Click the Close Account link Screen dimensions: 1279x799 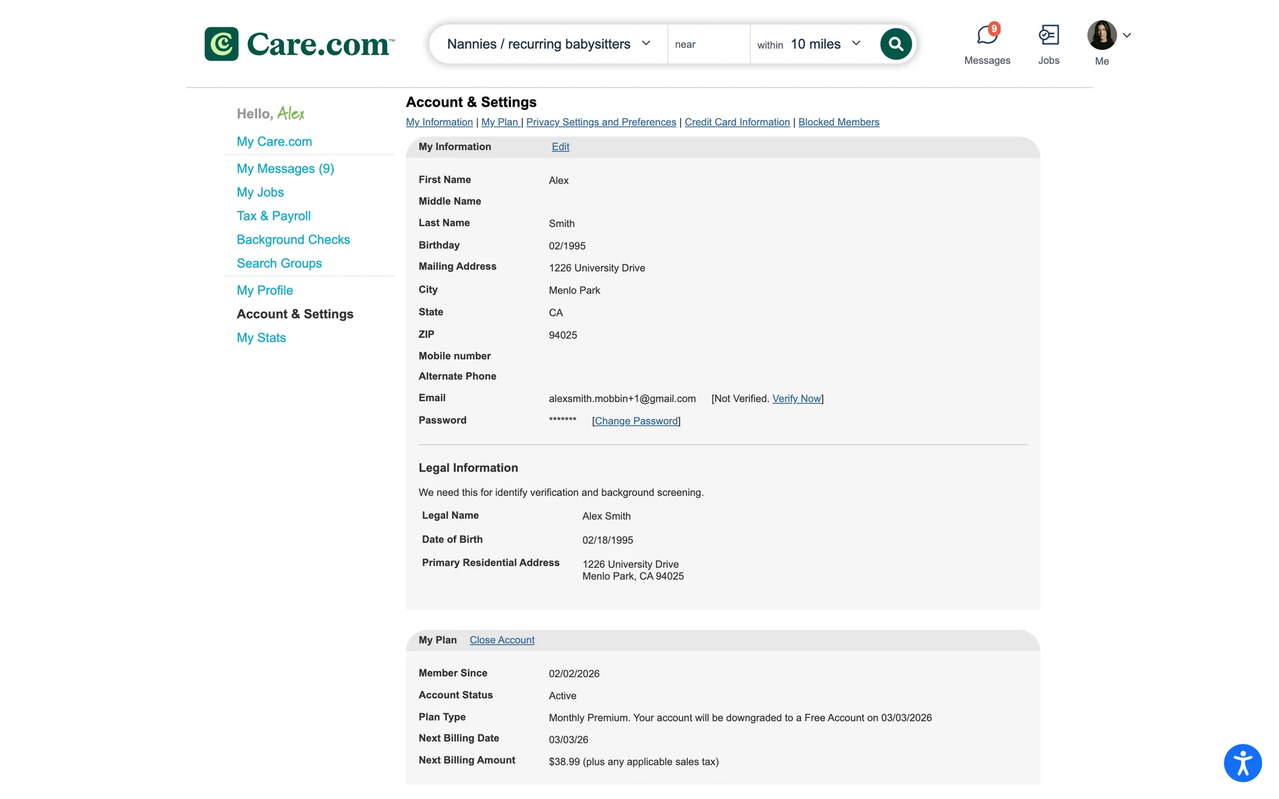pos(502,640)
